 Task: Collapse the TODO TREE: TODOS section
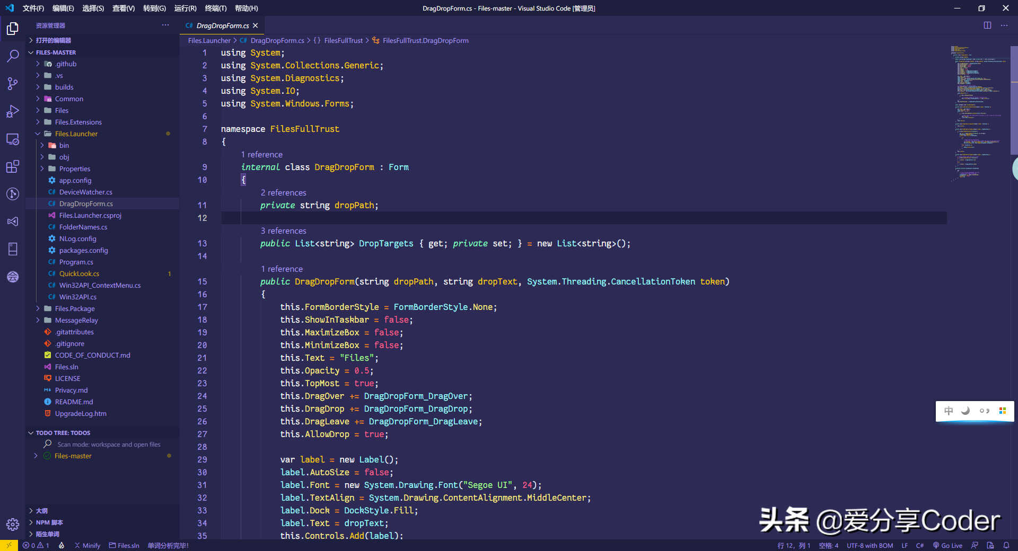point(63,433)
